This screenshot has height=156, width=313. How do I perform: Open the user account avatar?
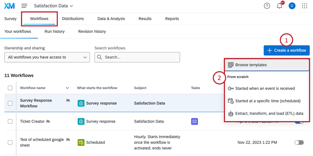[292, 6]
